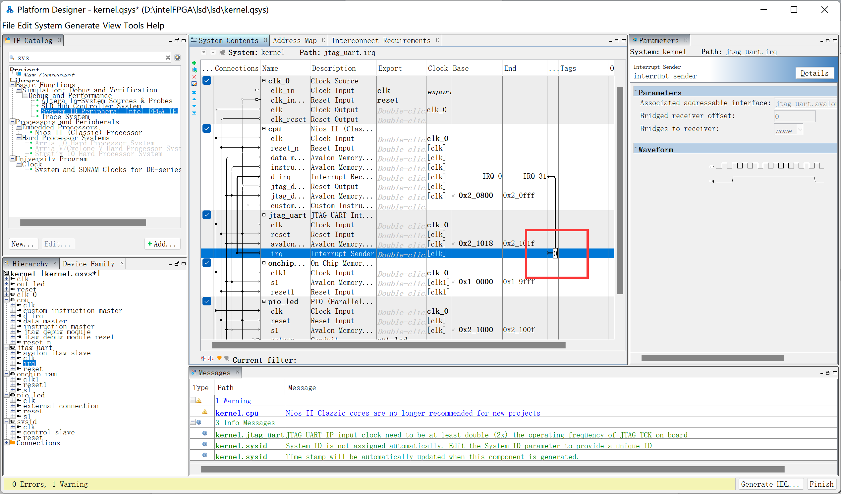Toggle the jtag_uart component checkbox

pyautogui.click(x=207, y=215)
